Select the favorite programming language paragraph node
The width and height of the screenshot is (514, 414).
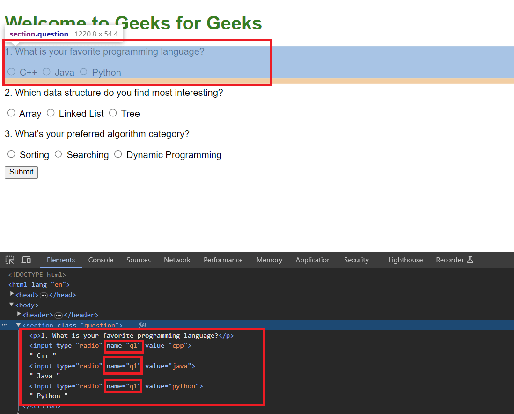pyautogui.click(x=132, y=336)
